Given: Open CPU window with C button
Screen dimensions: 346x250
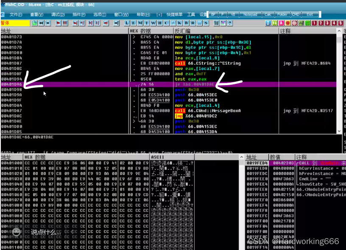Looking at the screenshot, I should tap(167, 23).
